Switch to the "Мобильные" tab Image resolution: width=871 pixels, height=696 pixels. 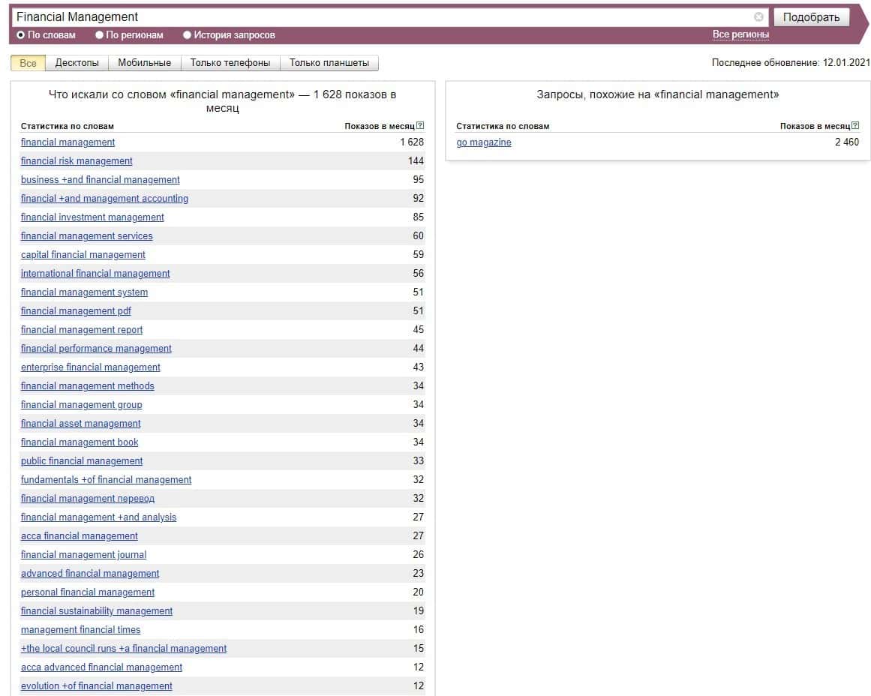[144, 63]
